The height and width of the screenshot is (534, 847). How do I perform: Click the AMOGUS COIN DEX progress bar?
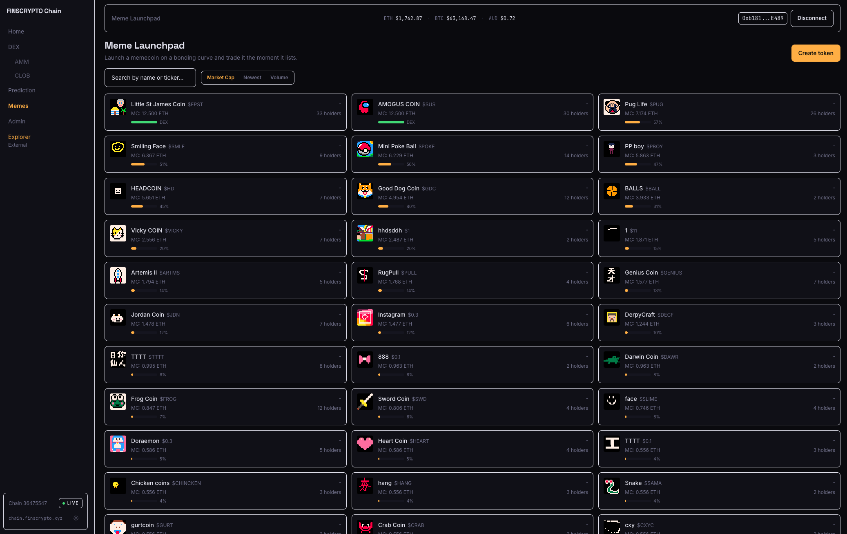(391, 122)
